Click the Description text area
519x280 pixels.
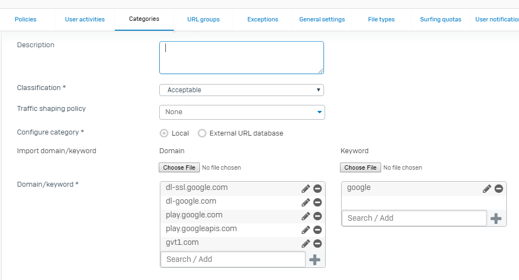(242, 58)
